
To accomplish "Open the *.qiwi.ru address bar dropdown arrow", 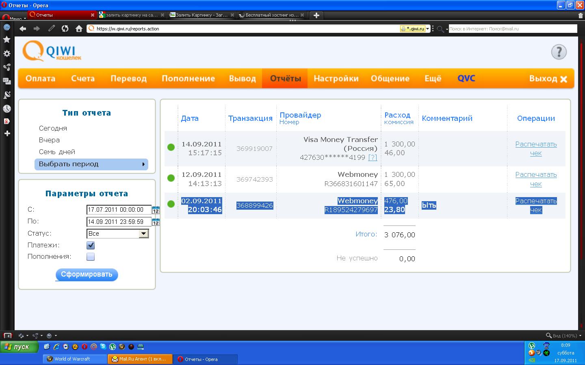I will [427, 29].
